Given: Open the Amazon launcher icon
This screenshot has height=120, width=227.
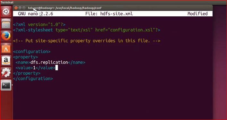Looking at the screenshot, I should (6, 60).
